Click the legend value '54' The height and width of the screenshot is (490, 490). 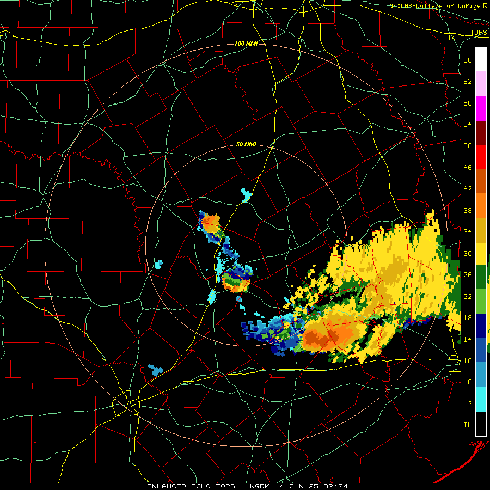468,124
